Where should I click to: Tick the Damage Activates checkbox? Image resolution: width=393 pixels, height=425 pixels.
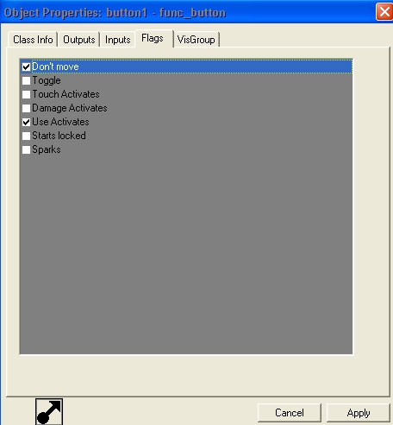coord(26,108)
